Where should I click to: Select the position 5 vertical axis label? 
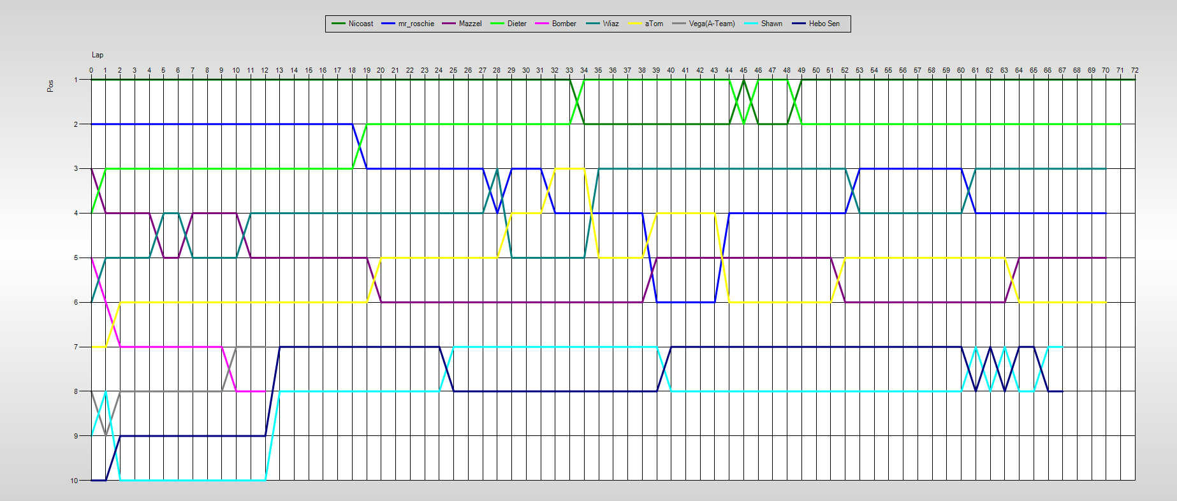pyautogui.click(x=76, y=258)
